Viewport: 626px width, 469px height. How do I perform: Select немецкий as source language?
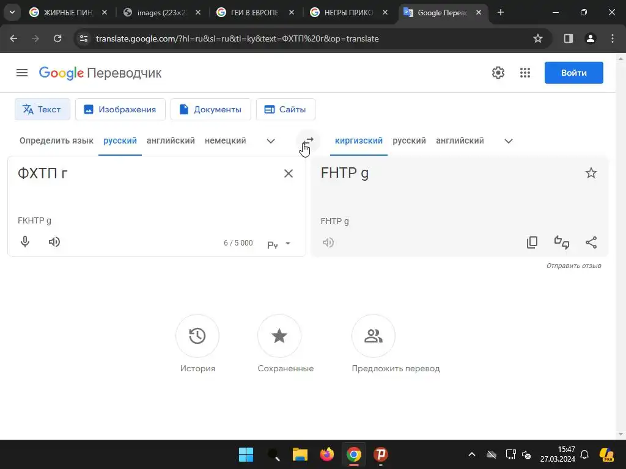point(226,141)
